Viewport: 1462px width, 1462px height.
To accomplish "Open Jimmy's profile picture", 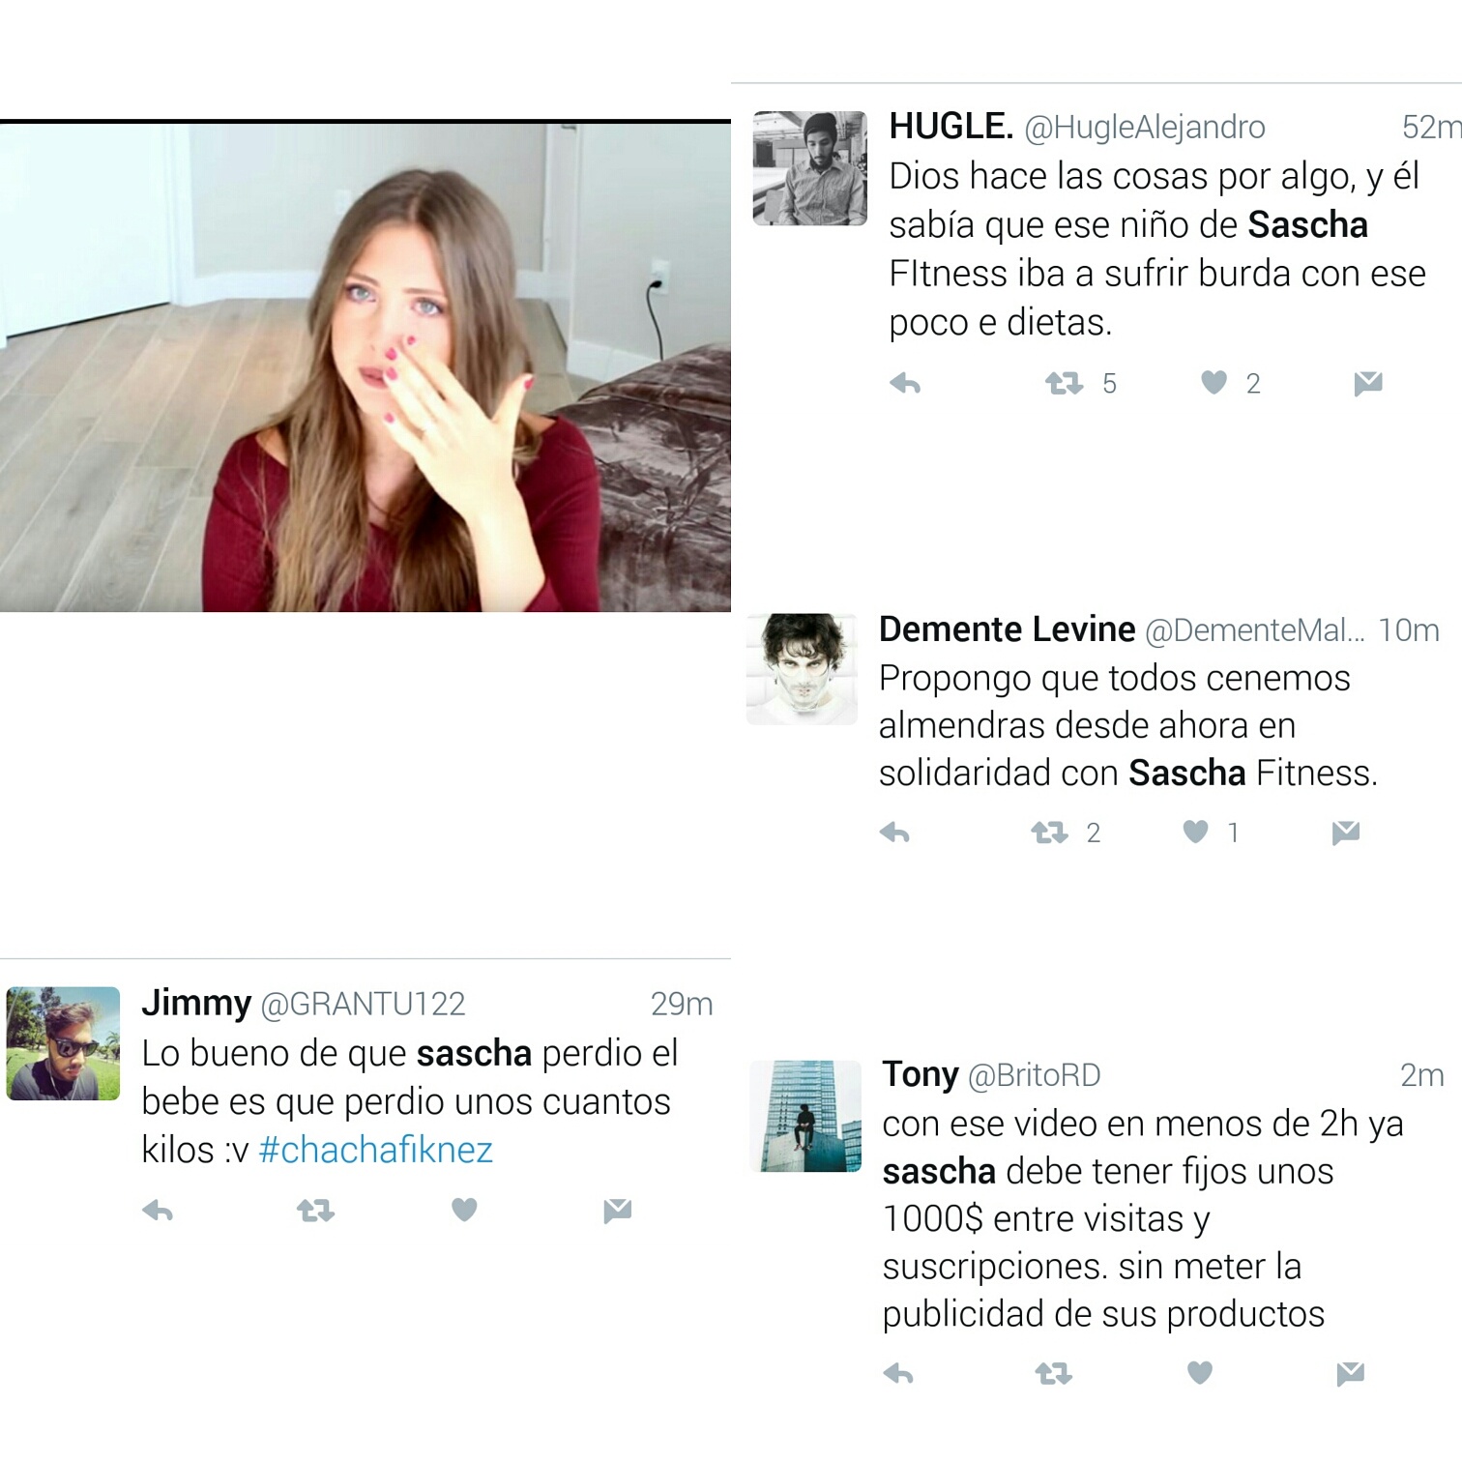I will pos(63,1043).
